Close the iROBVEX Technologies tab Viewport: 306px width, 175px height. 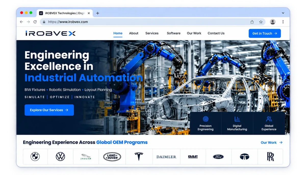click(89, 13)
